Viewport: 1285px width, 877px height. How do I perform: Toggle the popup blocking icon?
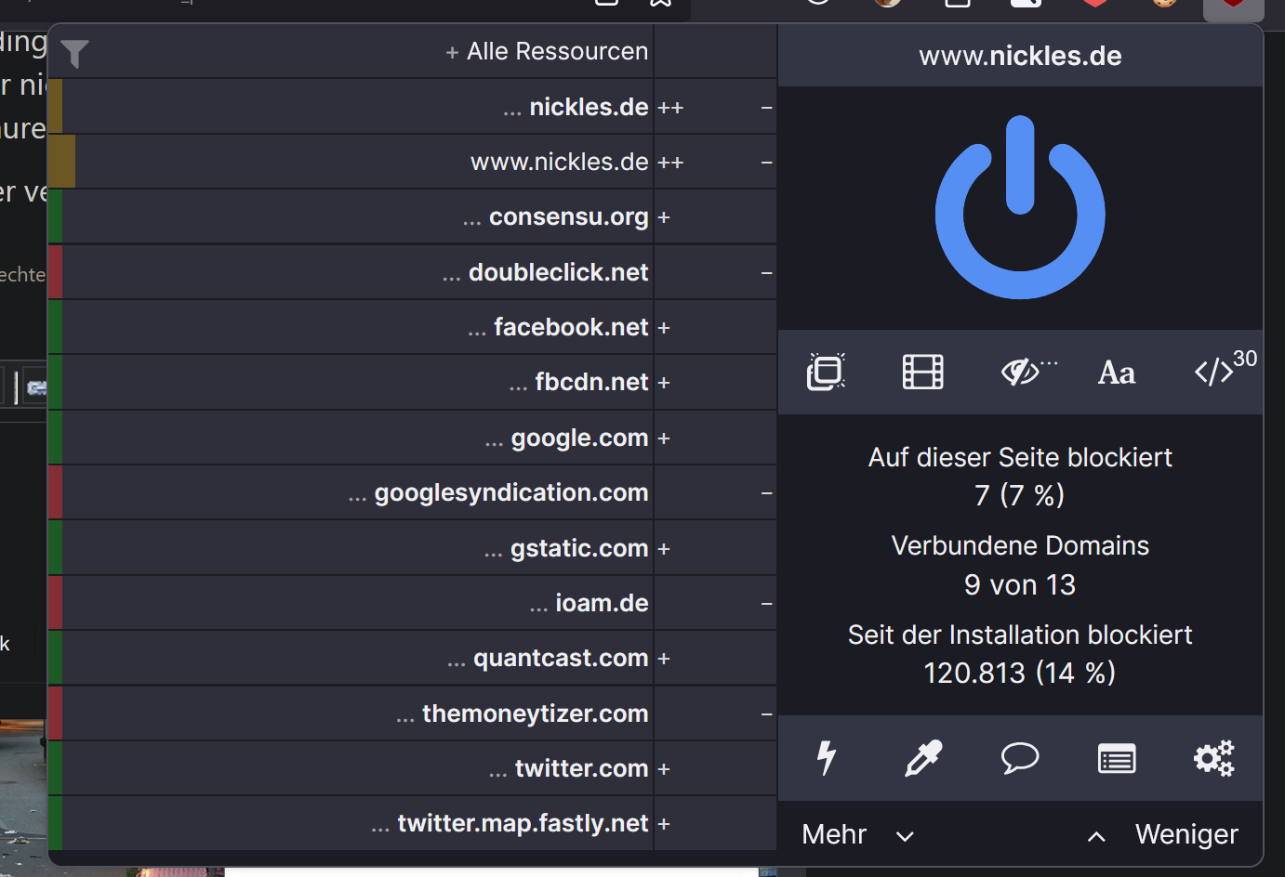coord(827,372)
